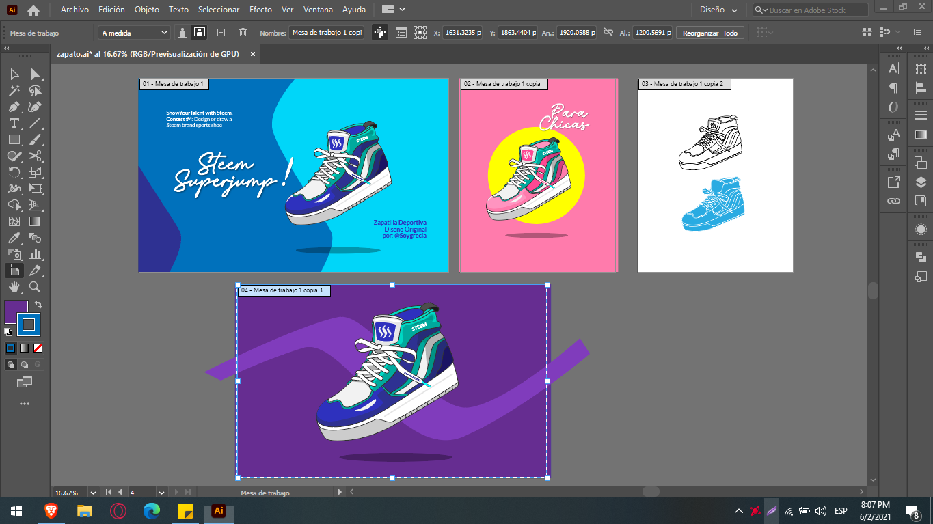Select the Artboard tool
This screenshot has width=933, height=524.
coord(14,271)
